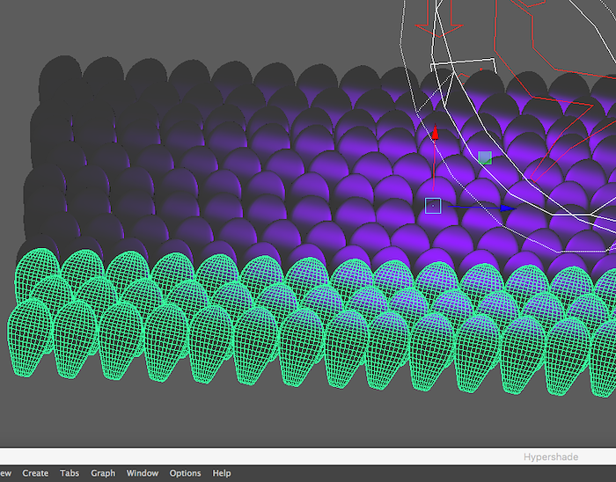The image size is (616, 482).
Task: Open the Window menu in Hypershade
Action: 143,473
